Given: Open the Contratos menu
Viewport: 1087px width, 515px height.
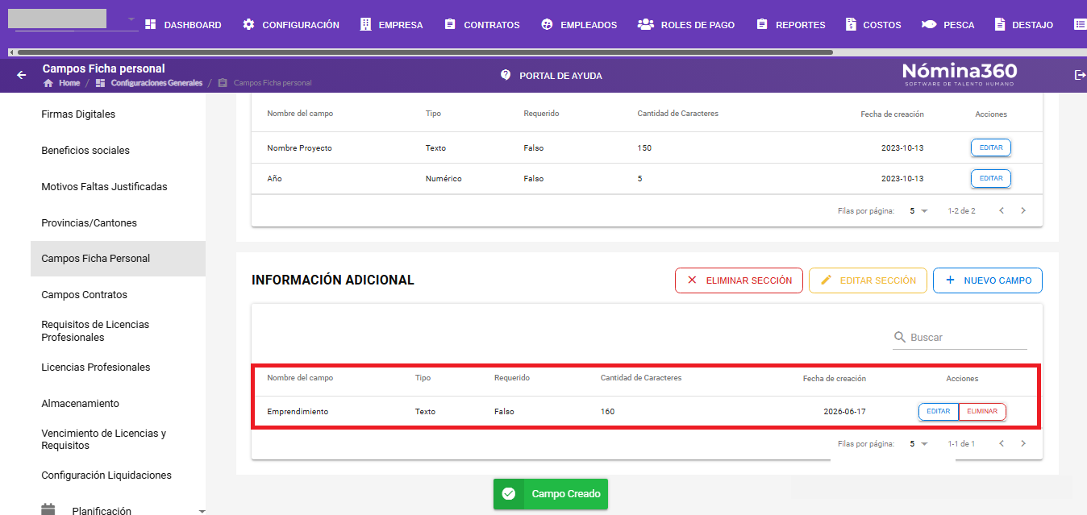Looking at the screenshot, I should [x=482, y=25].
